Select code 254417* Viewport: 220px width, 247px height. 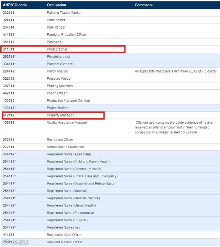click(x=9, y=183)
